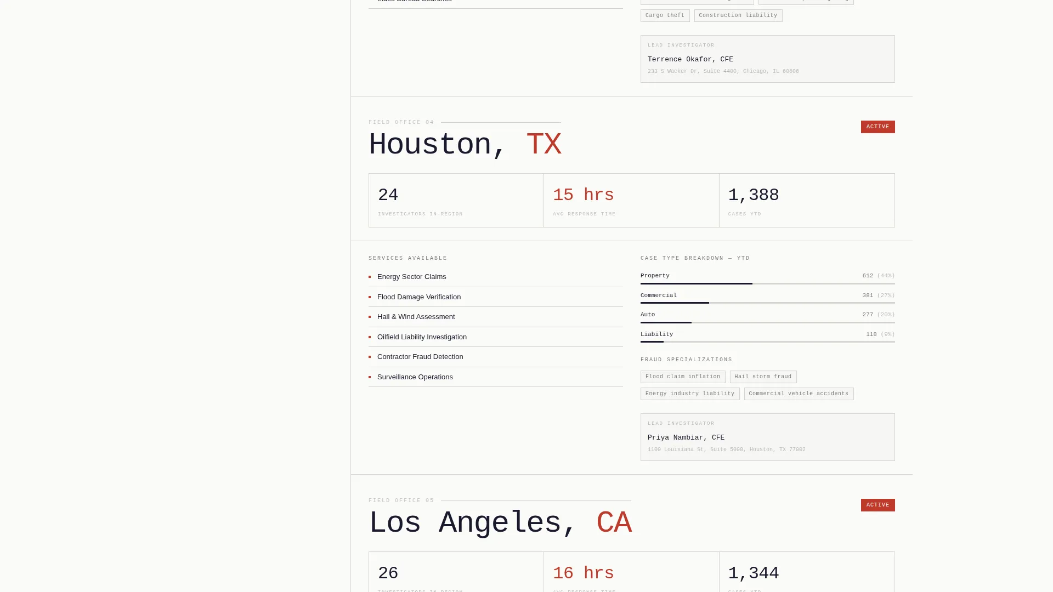The image size is (1053, 592).
Task: Click the Liability case type progress bar
Action: pyautogui.click(x=768, y=341)
